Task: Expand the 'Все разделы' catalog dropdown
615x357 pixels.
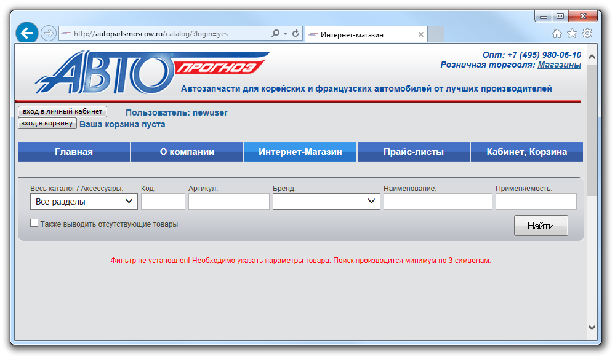Action: pyautogui.click(x=84, y=201)
